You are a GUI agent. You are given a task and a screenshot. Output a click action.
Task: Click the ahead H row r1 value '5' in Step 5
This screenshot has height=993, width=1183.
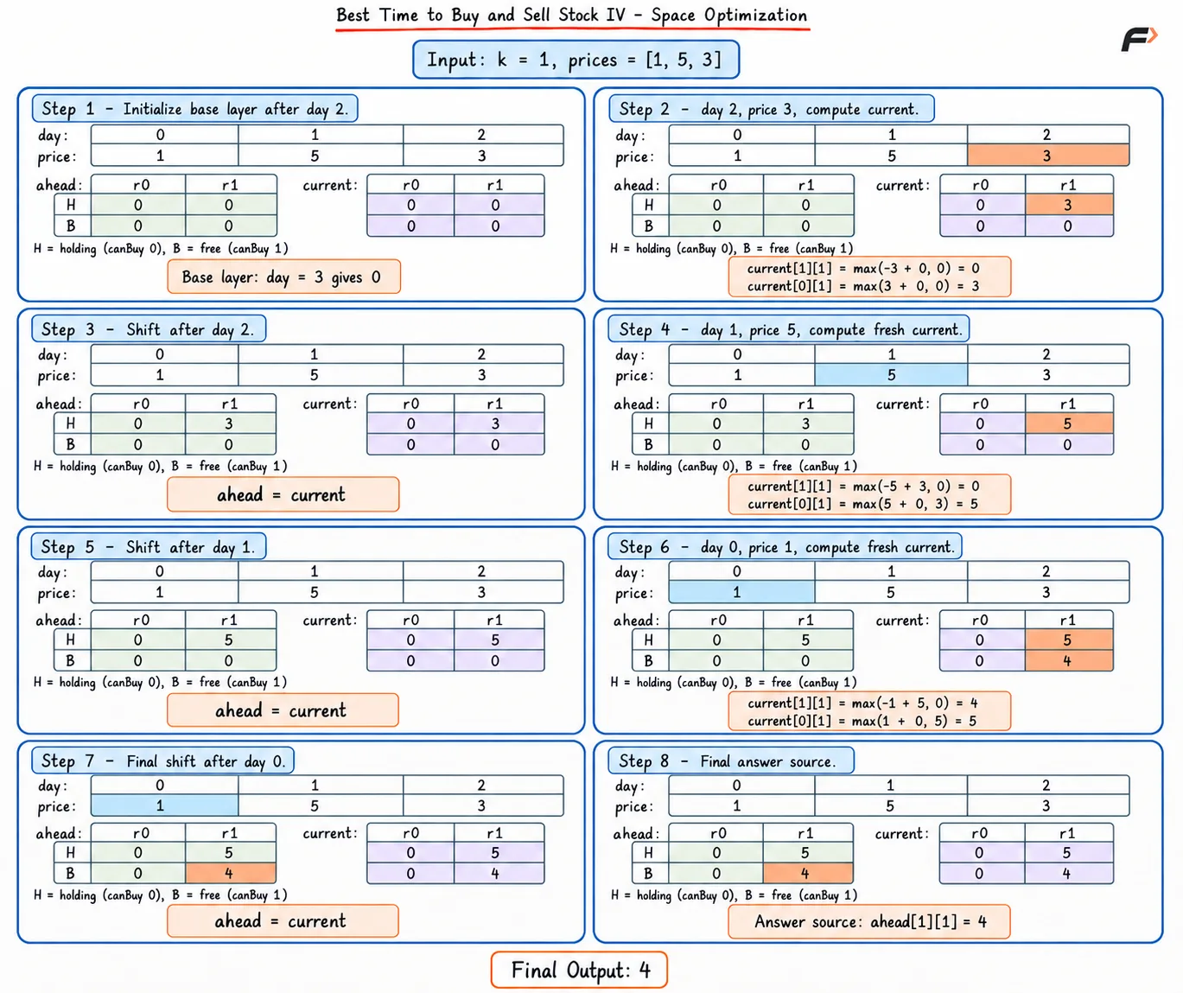tap(229, 640)
